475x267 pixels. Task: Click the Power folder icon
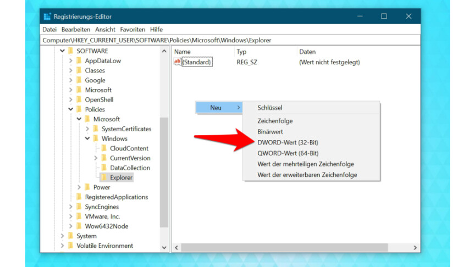pyautogui.click(x=87, y=187)
